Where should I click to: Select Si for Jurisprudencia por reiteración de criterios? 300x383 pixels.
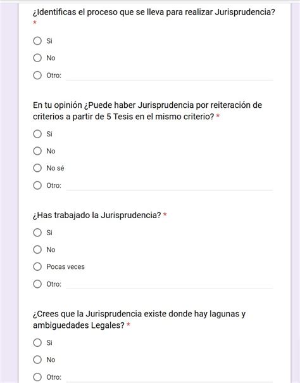coord(37,134)
